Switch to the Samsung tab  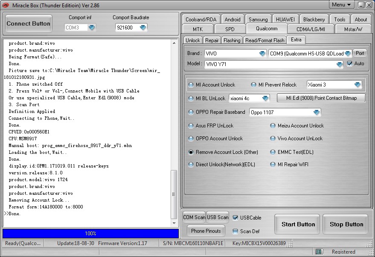pos(258,19)
